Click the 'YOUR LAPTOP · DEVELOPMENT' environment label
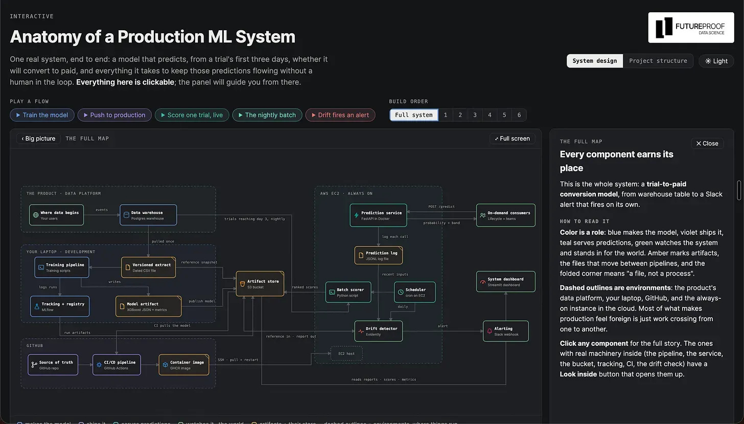The image size is (744, 424). coord(61,252)
